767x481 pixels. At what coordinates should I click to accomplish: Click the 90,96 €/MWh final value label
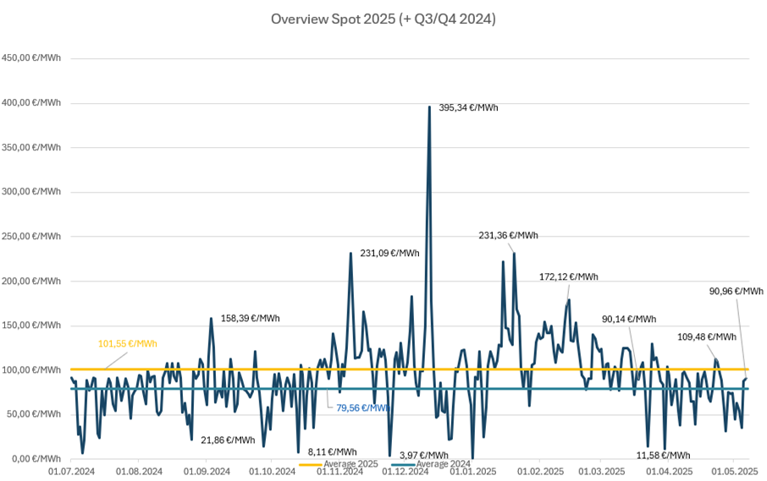[x=736, y=291]
